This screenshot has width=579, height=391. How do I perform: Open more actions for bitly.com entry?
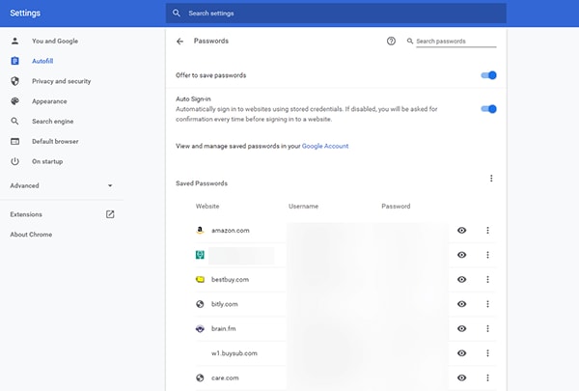pos(488,304)
